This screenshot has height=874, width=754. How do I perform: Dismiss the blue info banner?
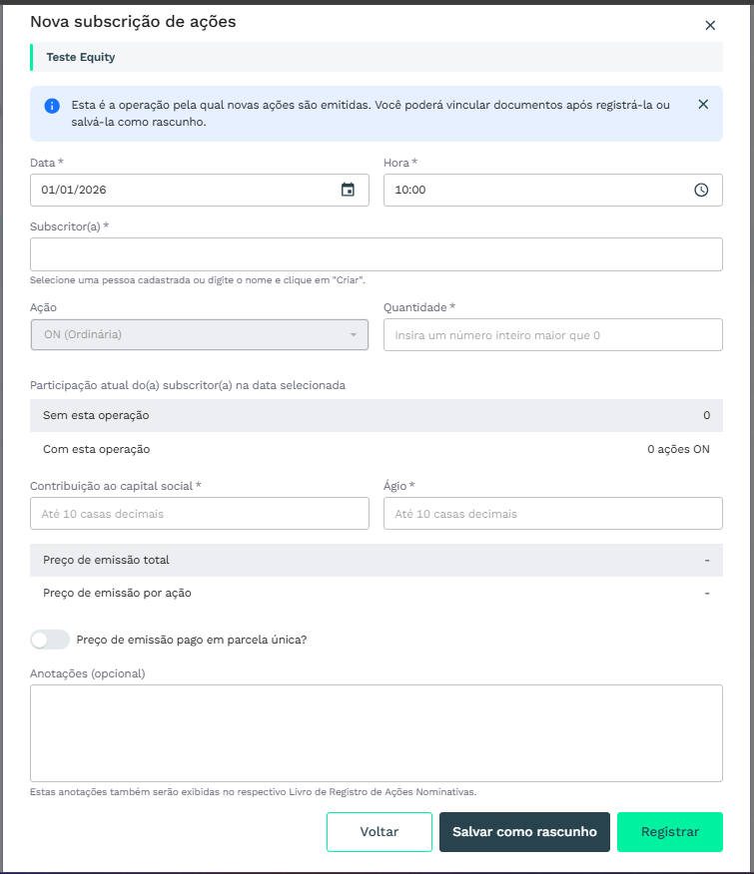pos(703,104)
